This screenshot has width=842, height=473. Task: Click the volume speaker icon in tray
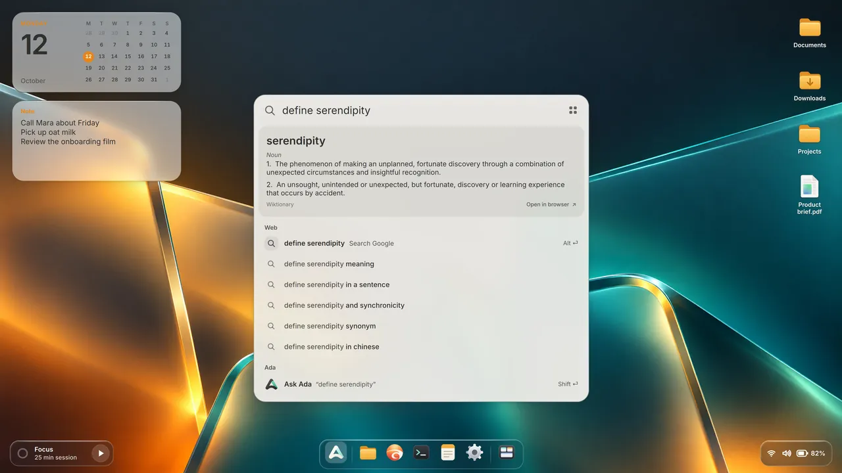[x=787, y=453]
